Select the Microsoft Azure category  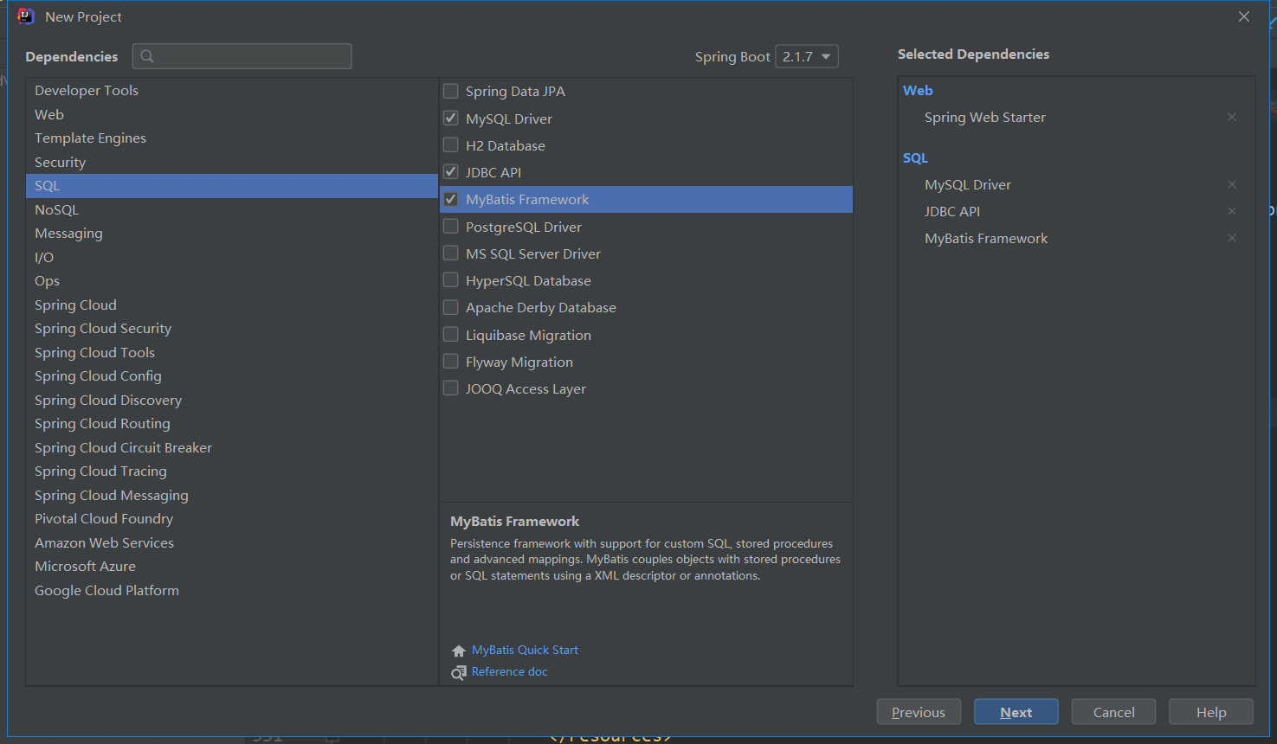(x=232, y=567)
